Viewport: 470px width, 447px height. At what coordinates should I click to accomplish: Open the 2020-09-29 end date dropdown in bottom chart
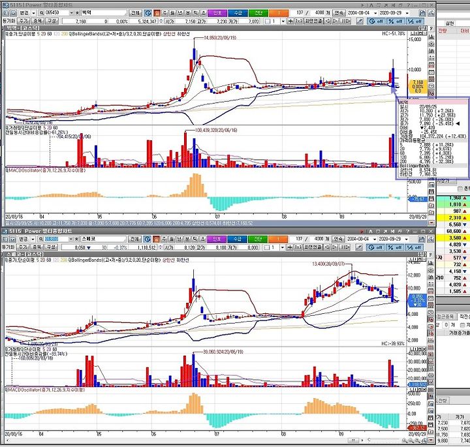point(406,239)
